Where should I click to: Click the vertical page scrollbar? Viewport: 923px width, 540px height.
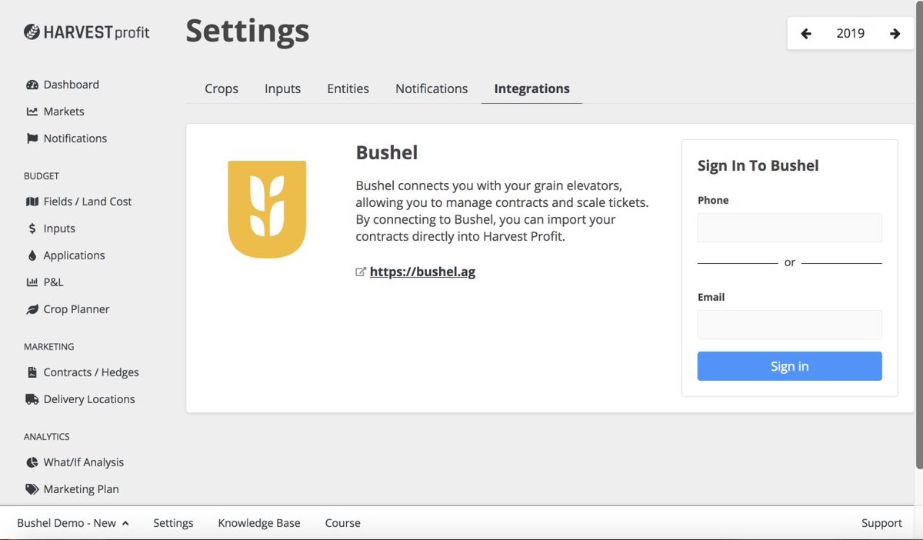coord(919,235)
